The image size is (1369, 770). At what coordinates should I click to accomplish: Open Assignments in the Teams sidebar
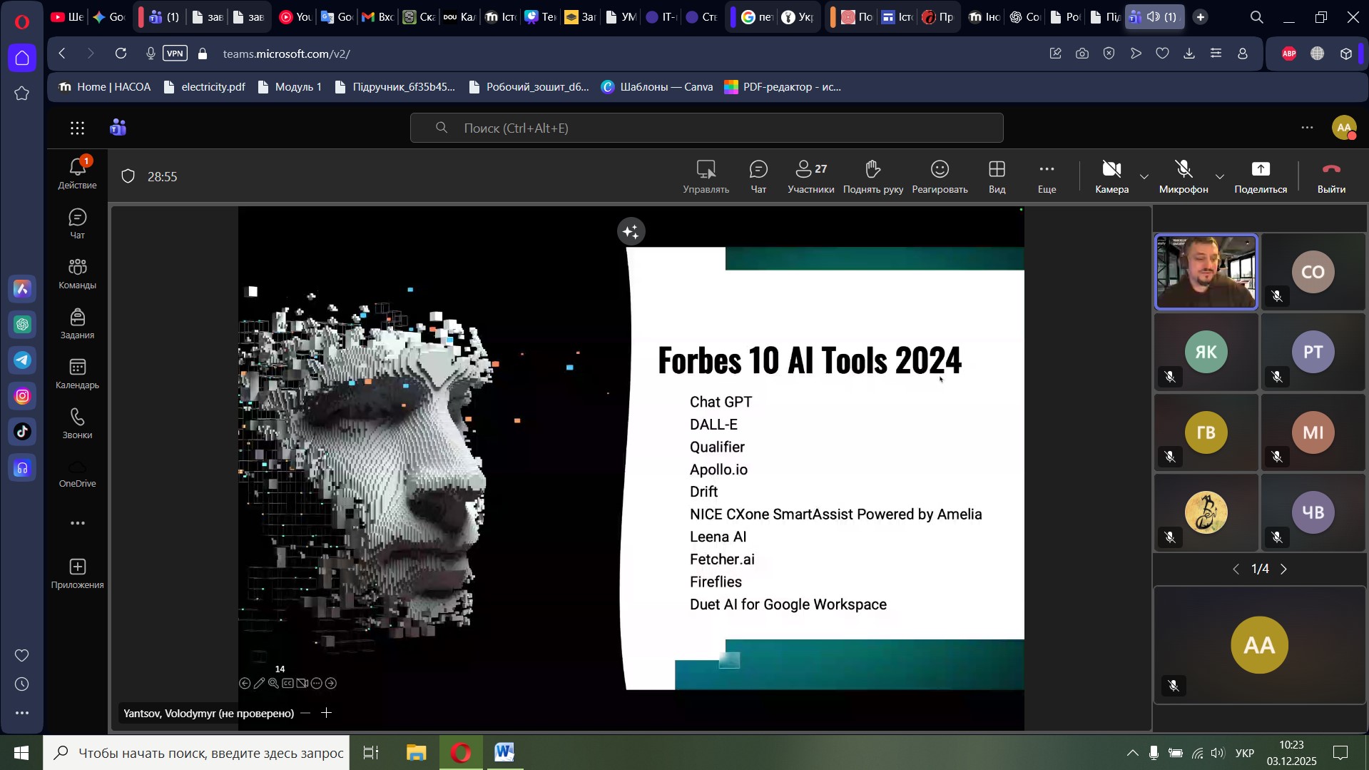77,324
